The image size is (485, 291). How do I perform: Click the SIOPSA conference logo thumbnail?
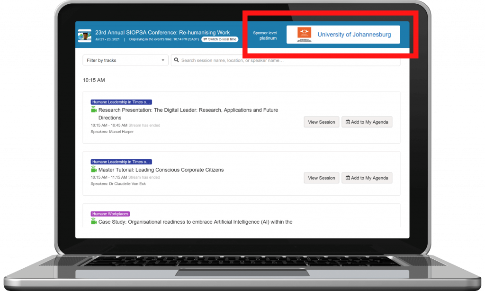click(85, 36)
